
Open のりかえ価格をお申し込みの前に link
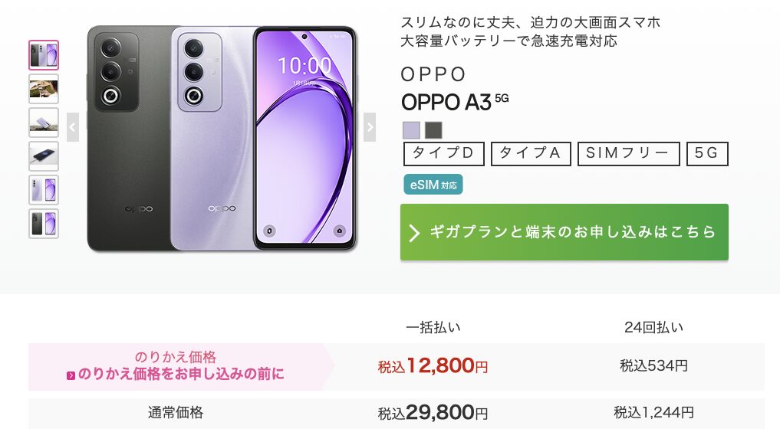coord(180,374)
